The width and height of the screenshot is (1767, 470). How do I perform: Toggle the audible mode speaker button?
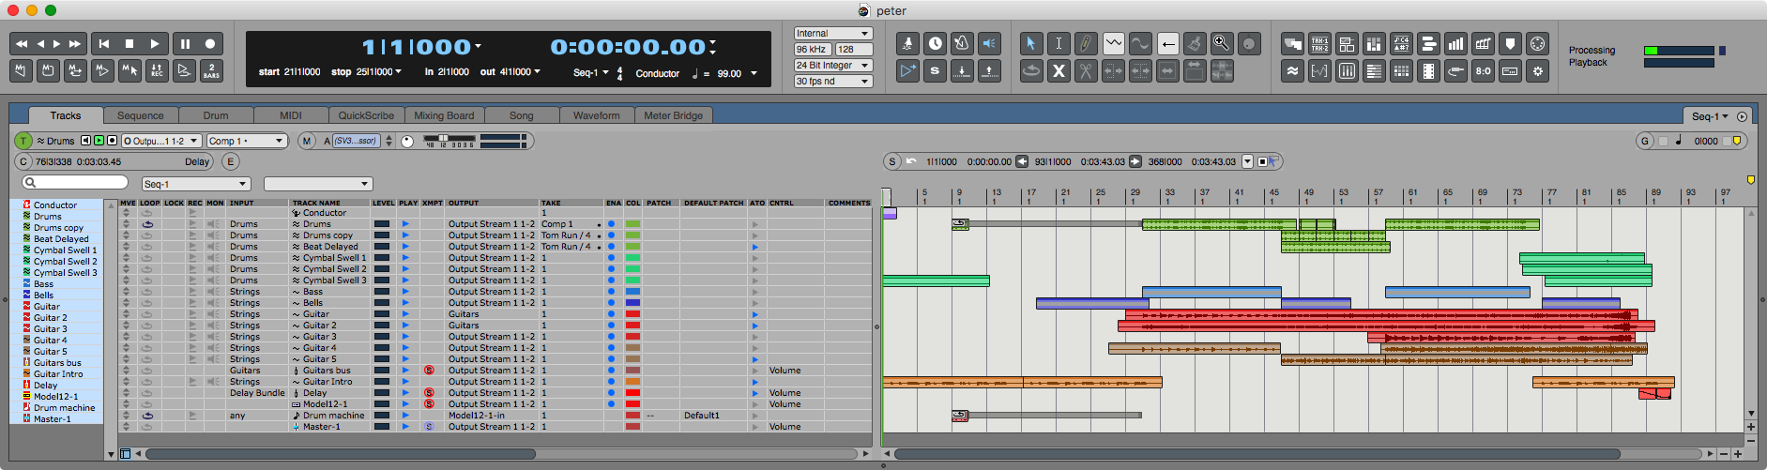pos(989,43)
